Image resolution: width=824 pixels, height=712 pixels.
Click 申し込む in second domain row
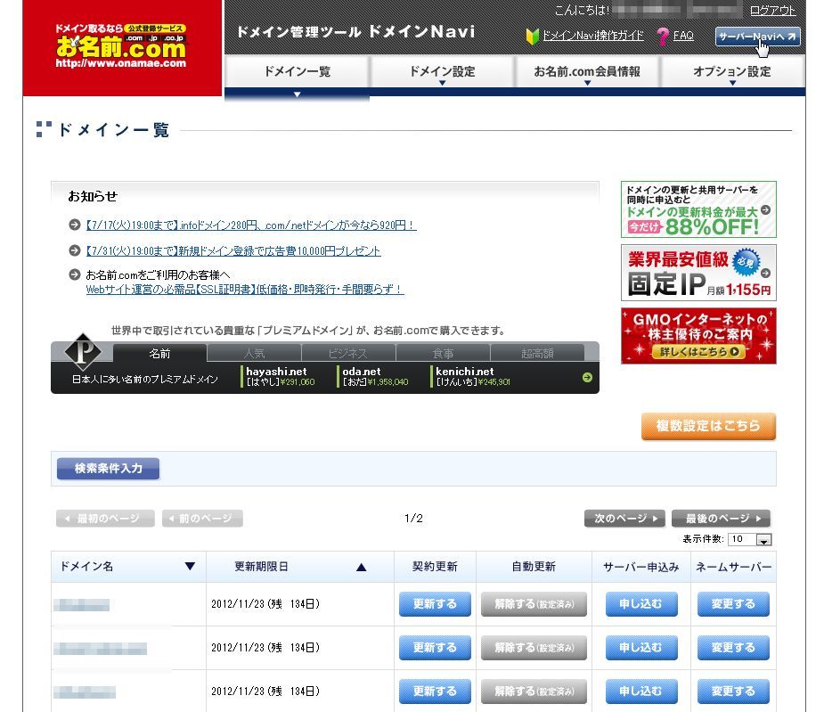pos(641,648)
